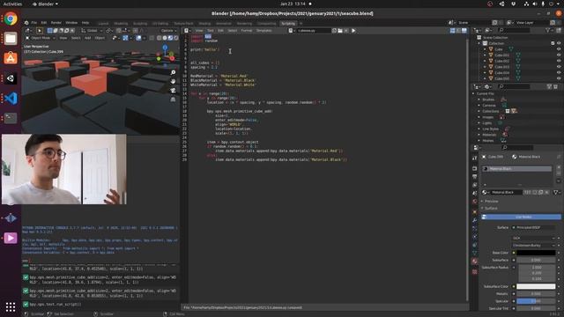Click the black Base Color swatch
The image size is (564, 317).
[536, 253]
